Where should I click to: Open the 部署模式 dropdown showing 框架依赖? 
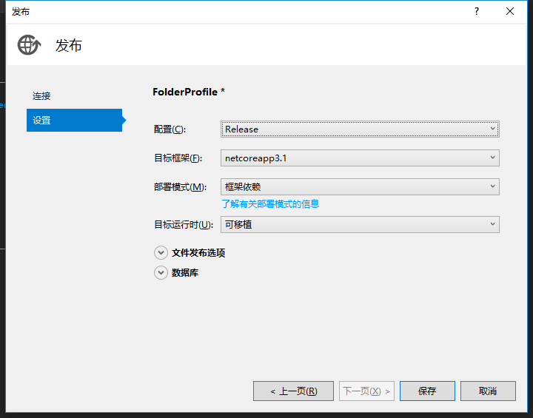point(360,186)
